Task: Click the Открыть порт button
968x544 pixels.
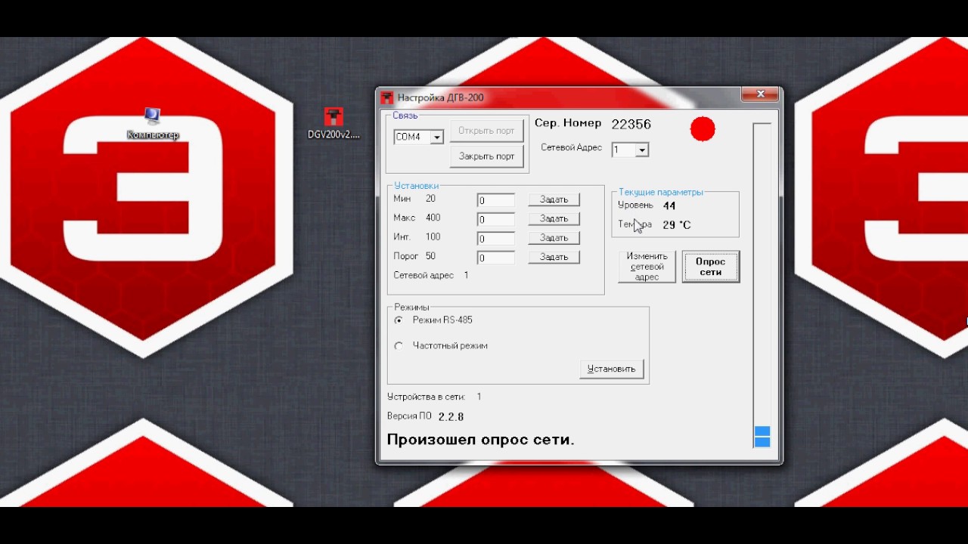Action: 486,131
